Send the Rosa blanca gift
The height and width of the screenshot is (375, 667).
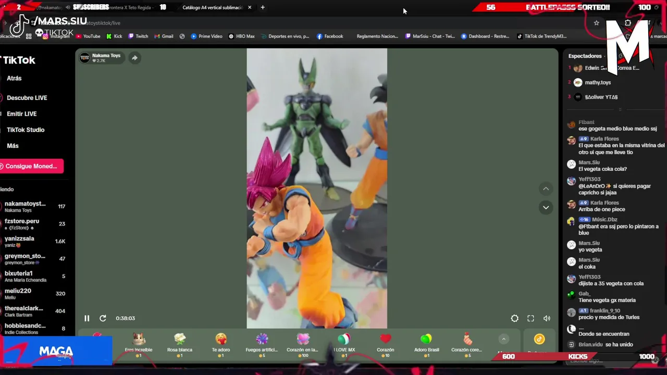pyautogui.click(x=180, y=345)
